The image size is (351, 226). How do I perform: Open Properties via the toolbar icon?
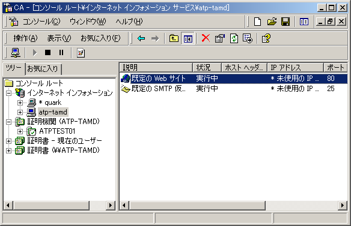[x=220, y=38]
